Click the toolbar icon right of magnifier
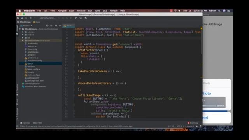Viewport: 249px width, 140px height. coord(86,18)
